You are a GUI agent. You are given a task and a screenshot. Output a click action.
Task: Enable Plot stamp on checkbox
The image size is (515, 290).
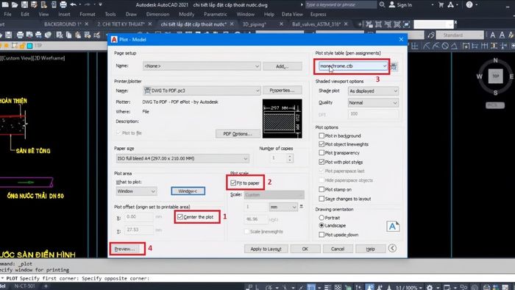[322, 189]
